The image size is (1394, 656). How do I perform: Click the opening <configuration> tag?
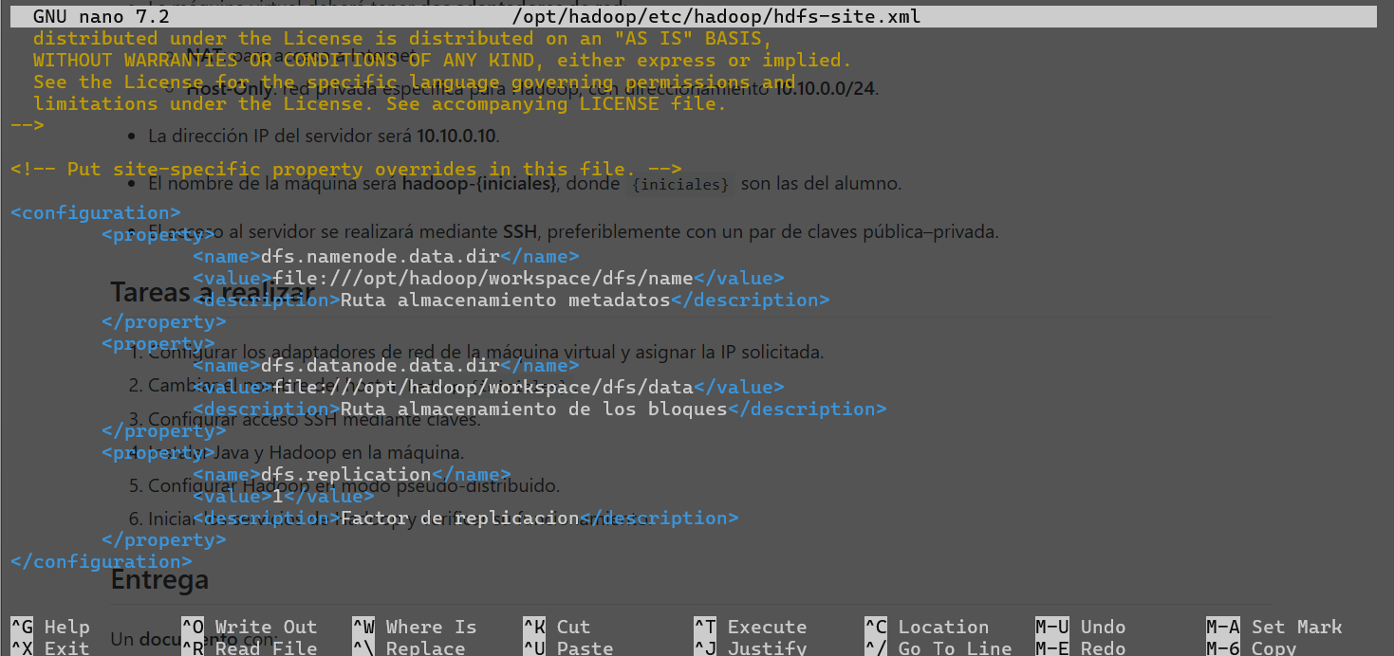click(x=96, y=212)
